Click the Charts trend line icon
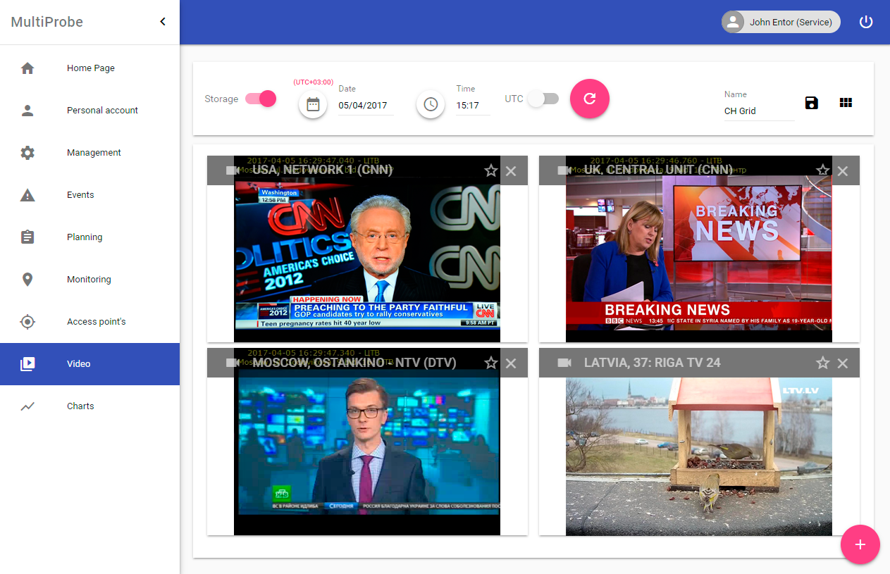This screenshot has width=890, height=574. (27, 406)
